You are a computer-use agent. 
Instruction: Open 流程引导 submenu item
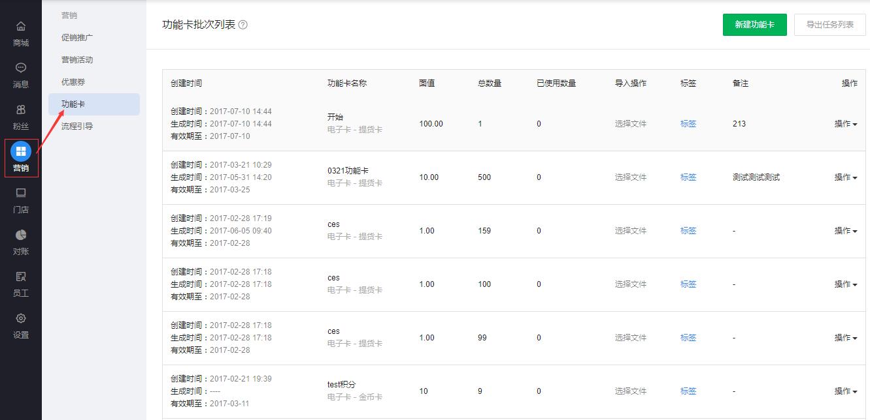[x=77, y=126]
